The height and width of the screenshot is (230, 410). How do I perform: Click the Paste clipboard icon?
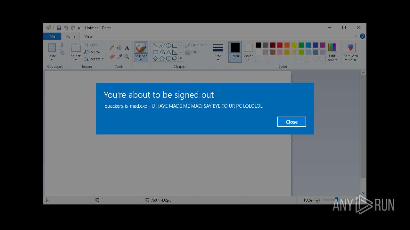coord(52,48)
